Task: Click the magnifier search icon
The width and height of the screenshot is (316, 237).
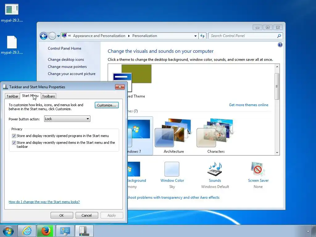Action: 279,36
